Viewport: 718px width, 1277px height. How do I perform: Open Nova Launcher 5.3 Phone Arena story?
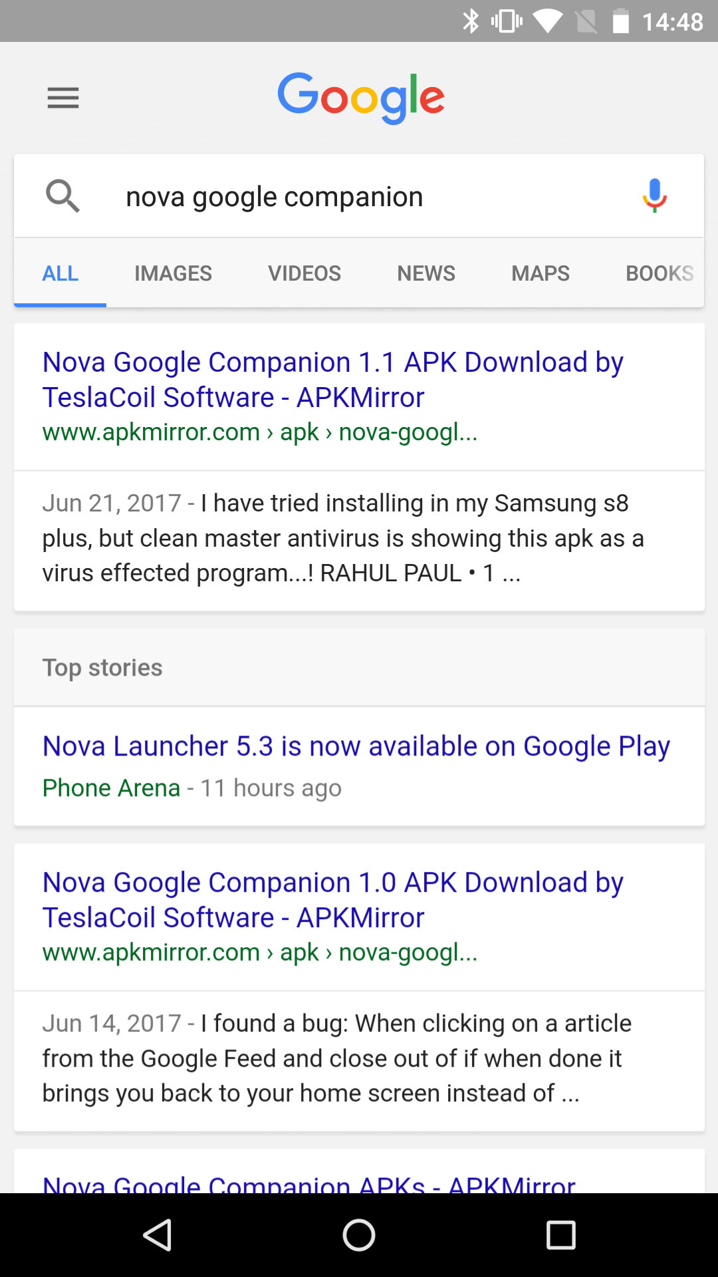[x=356, y=746]
